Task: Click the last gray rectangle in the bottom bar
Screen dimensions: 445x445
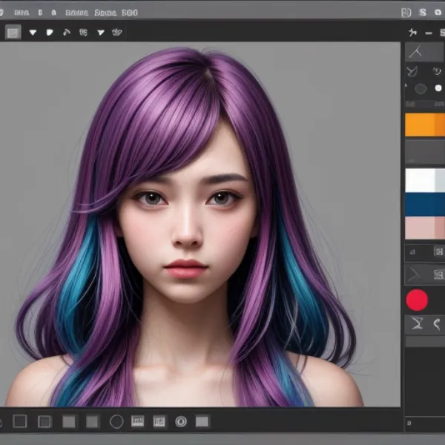Action: (202, 421)
